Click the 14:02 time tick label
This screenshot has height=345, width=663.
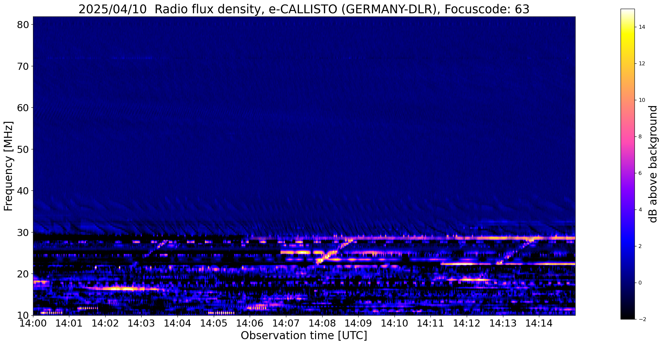click(x=105, y=323)
